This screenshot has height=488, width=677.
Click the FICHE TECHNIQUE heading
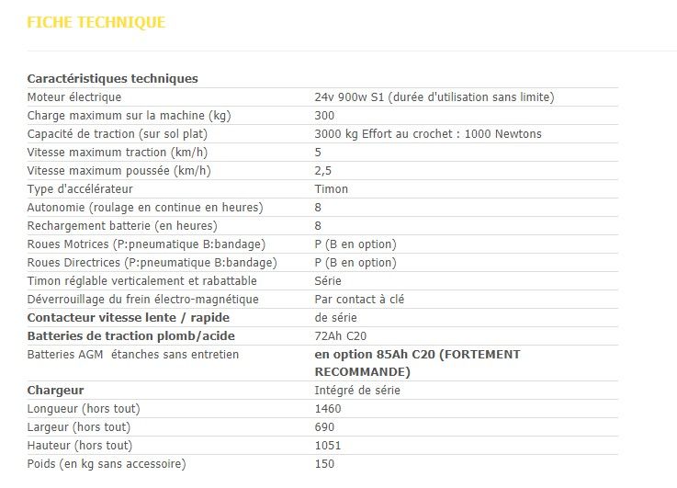pyautogui.click(x=96, y=22)
